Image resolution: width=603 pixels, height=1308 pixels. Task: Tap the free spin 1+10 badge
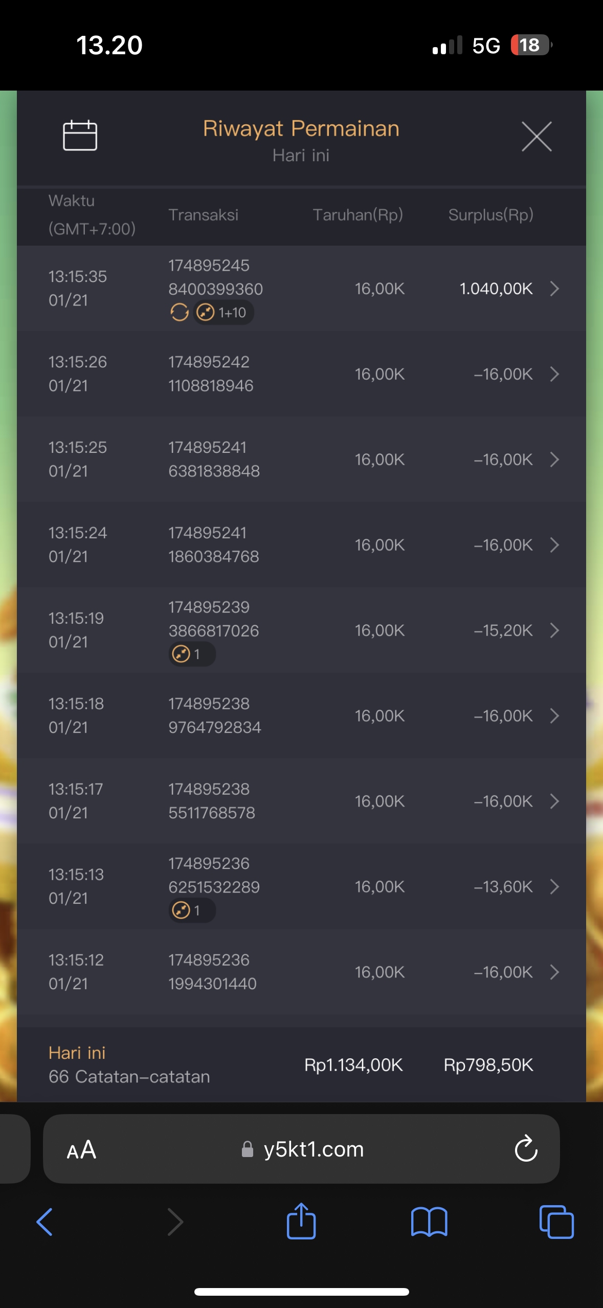(x=224, y=313)
